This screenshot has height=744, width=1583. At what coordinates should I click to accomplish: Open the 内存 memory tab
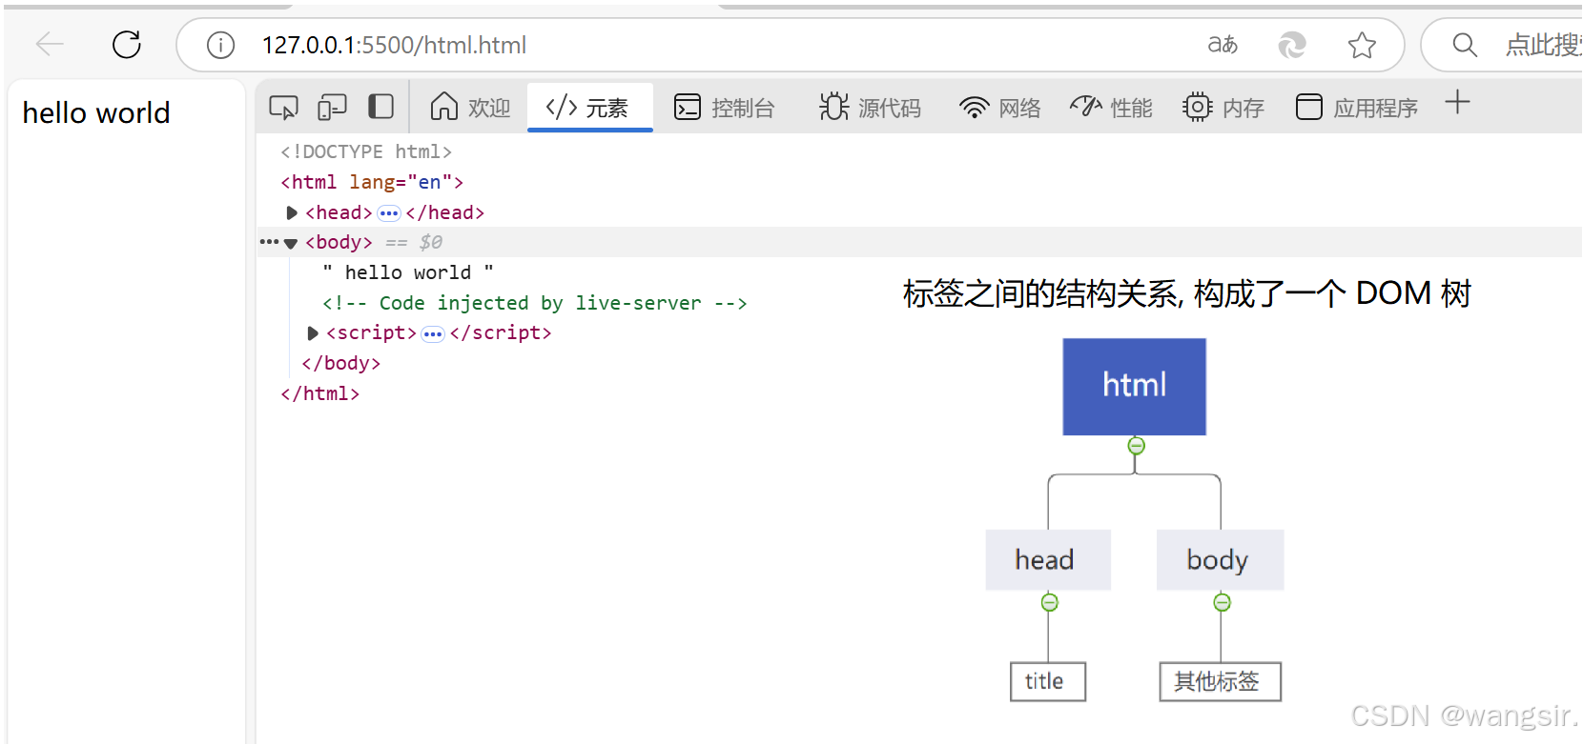click(1223, 108)
